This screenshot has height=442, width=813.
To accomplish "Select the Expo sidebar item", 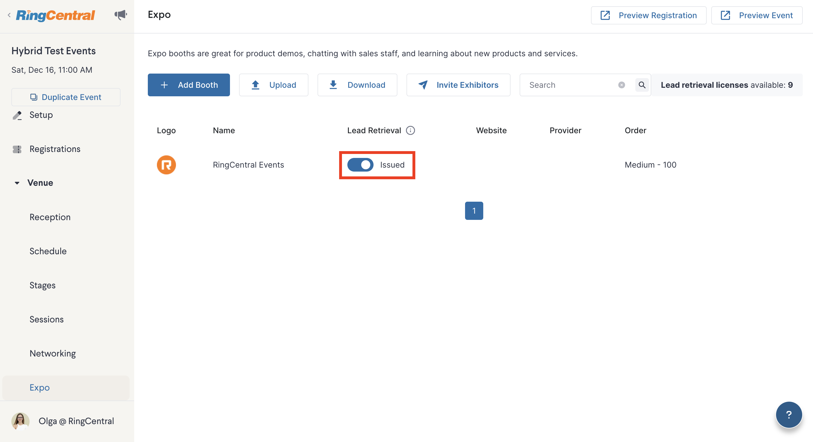I will click(x=66, y=387).
